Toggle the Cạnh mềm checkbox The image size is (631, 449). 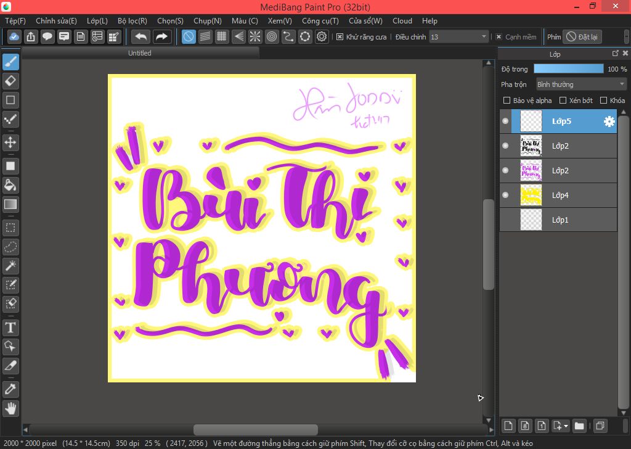(499, 37)
